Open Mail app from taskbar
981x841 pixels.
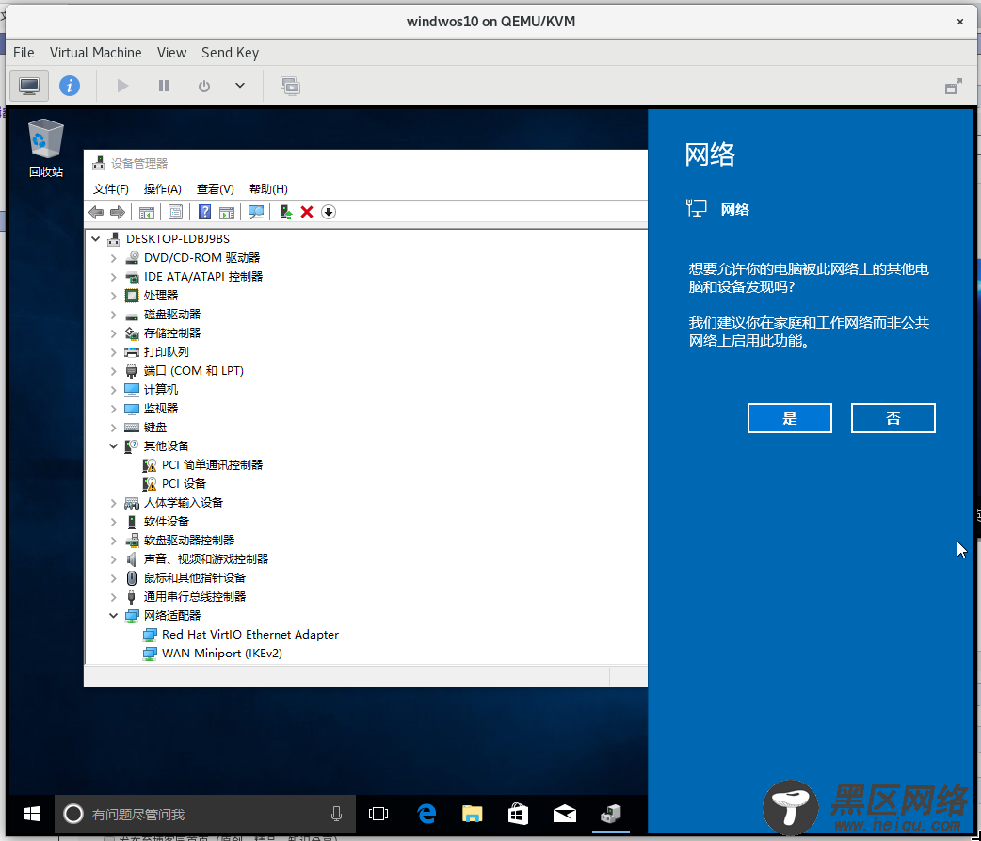click(x=564, y=814)
